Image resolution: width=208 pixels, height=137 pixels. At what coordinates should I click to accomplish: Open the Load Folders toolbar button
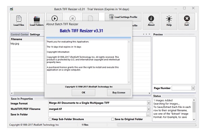37,21
